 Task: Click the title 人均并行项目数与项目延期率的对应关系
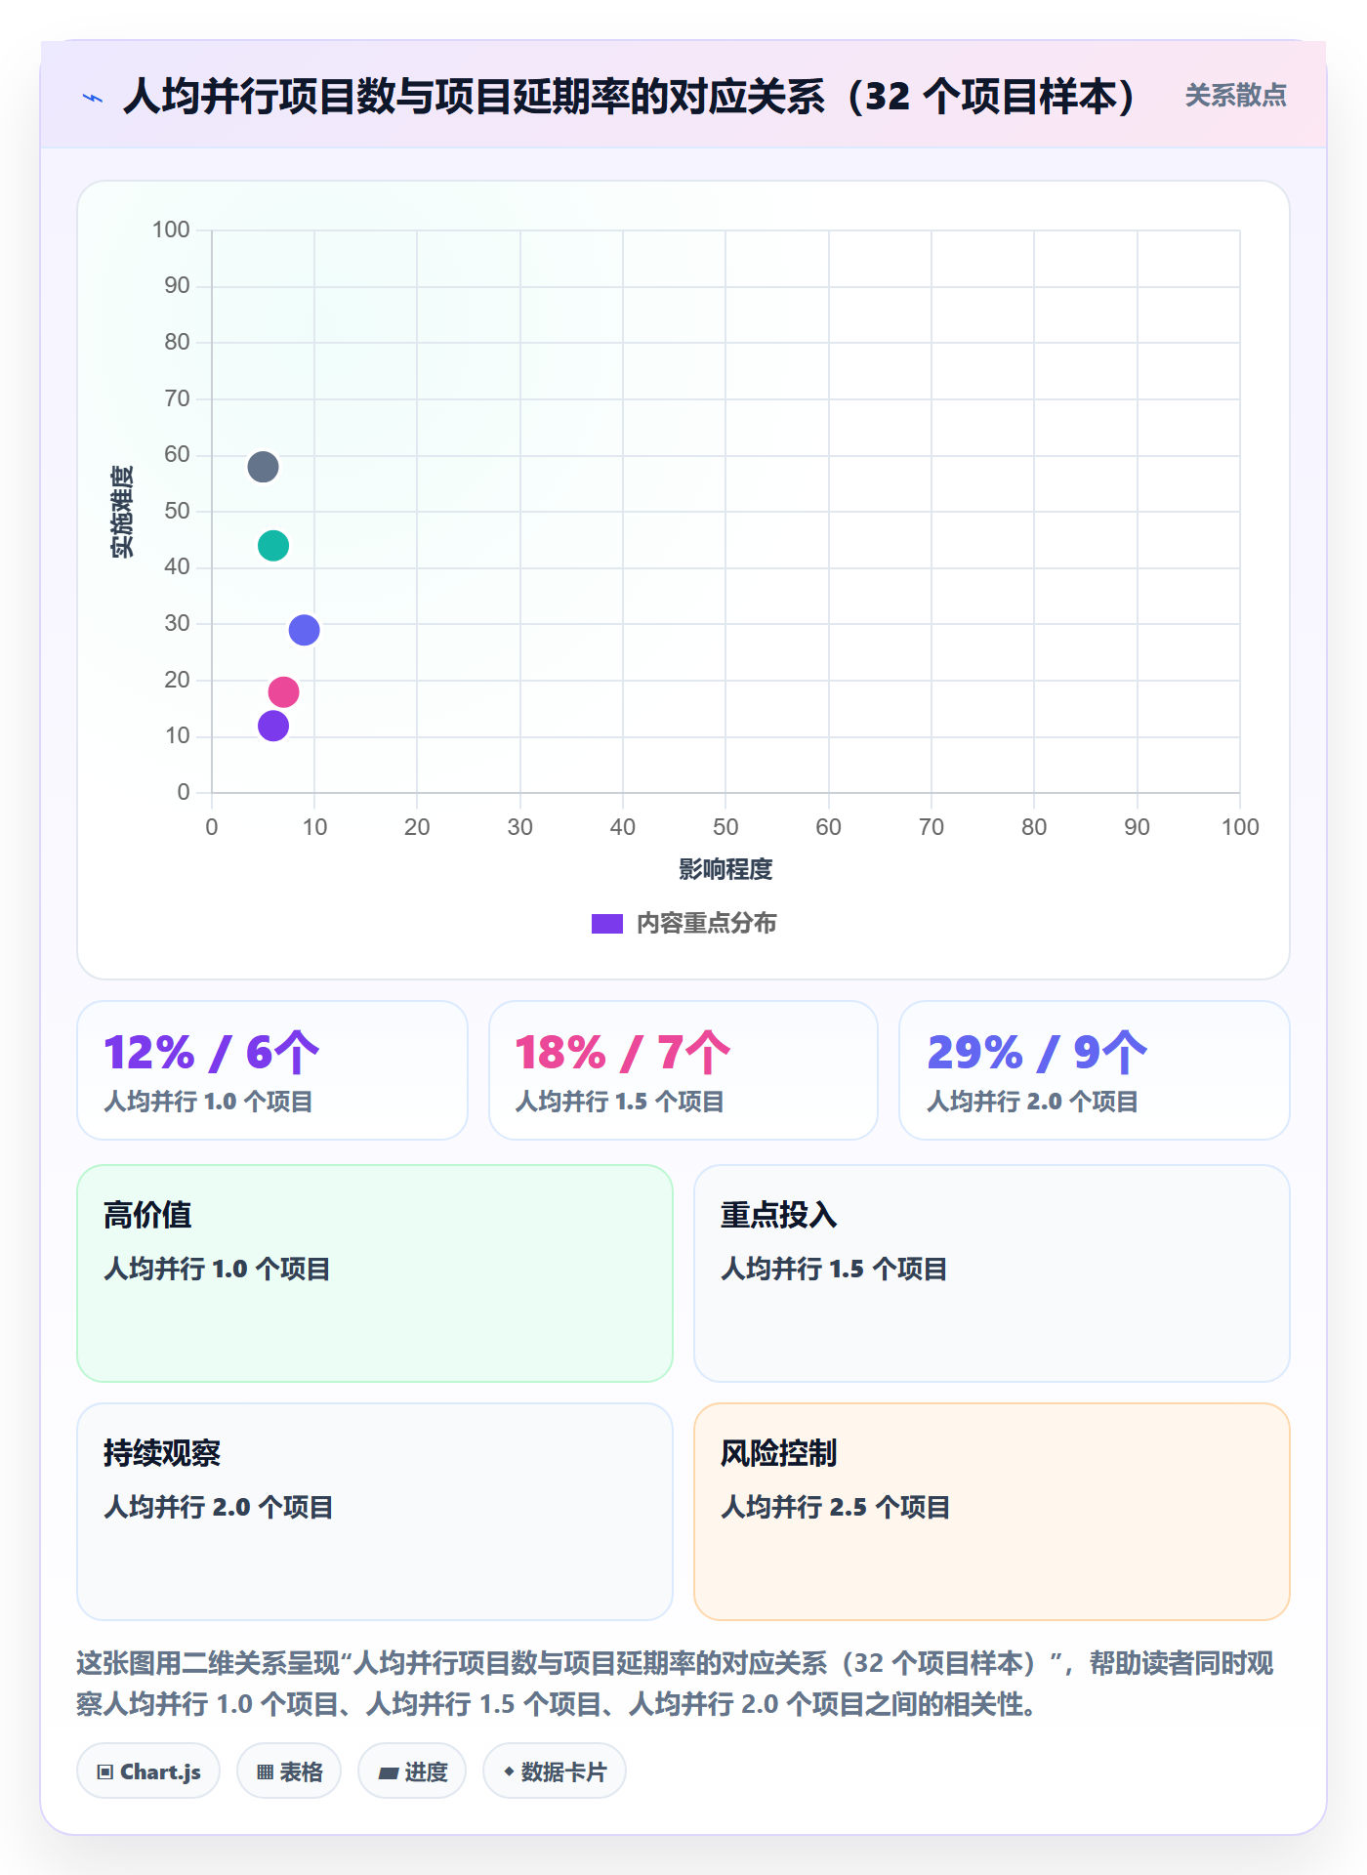tap(631, 97)
